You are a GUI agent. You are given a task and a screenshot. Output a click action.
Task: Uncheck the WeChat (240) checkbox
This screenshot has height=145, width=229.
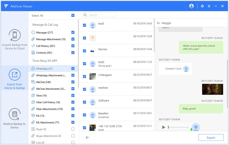point(73,82)
